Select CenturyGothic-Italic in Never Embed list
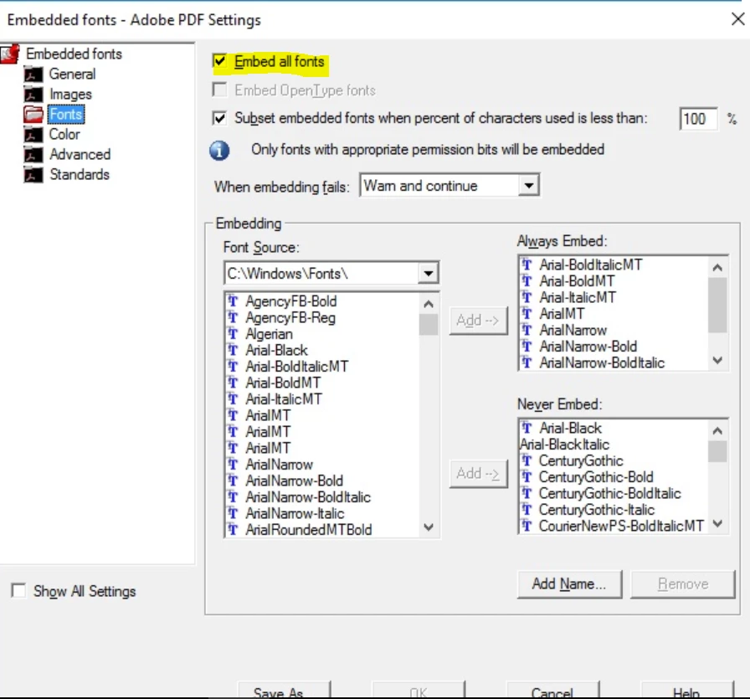This screenshot has width=750, height=699. [597, 509]
